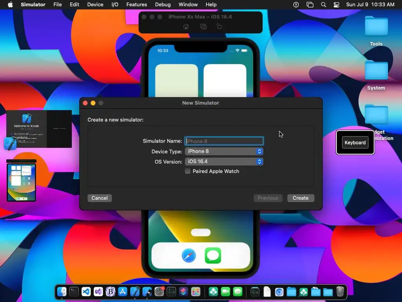Screen dimensions: 402x302
Task: Open the File menu
Action: [57, 5]
